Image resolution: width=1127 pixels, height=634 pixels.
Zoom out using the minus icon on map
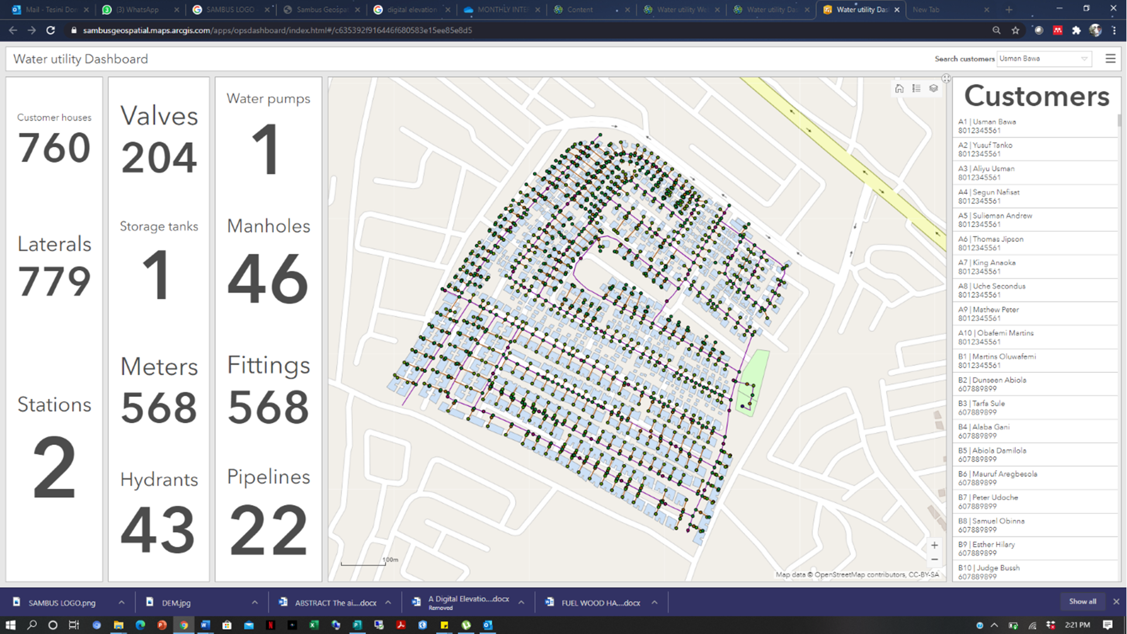point(934,560)
